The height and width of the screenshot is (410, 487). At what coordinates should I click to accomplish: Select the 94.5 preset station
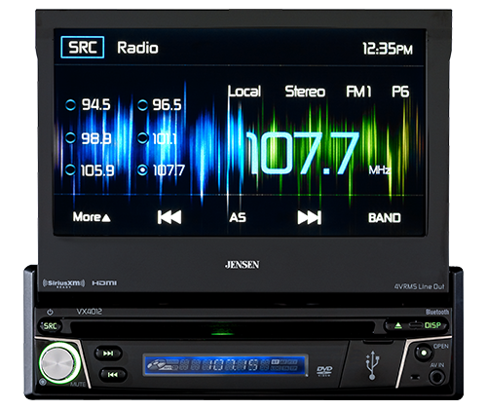click(x=88, y=105)
